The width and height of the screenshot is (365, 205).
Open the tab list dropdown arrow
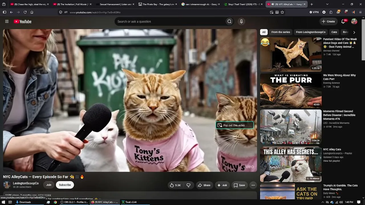[327, 4]
